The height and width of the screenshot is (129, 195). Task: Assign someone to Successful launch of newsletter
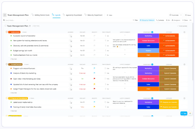71,36
